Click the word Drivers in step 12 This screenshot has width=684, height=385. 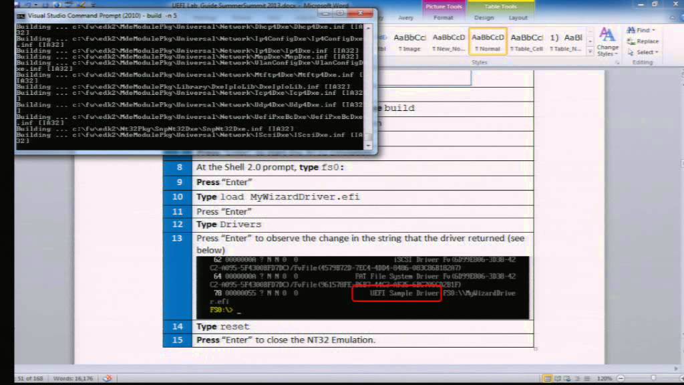(240, 225)
